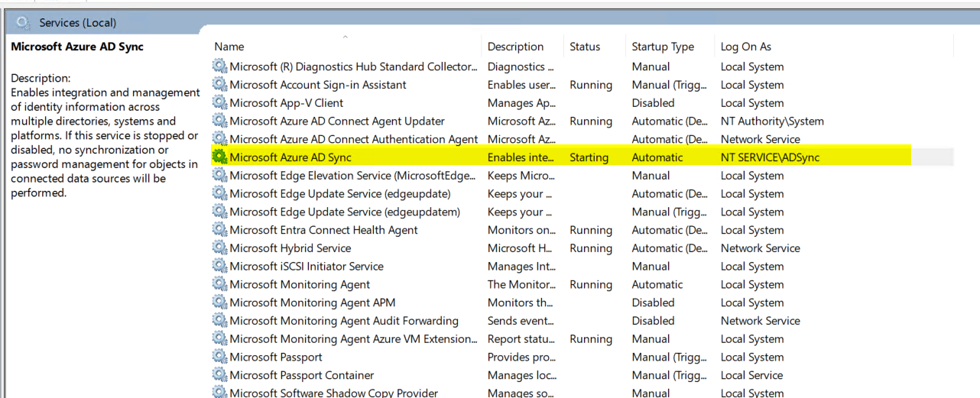Viewport: 980px width, 398px height.
Task: Select Microsoft Azure AD Connect Agent Updater row
Action: click(337, 121)
